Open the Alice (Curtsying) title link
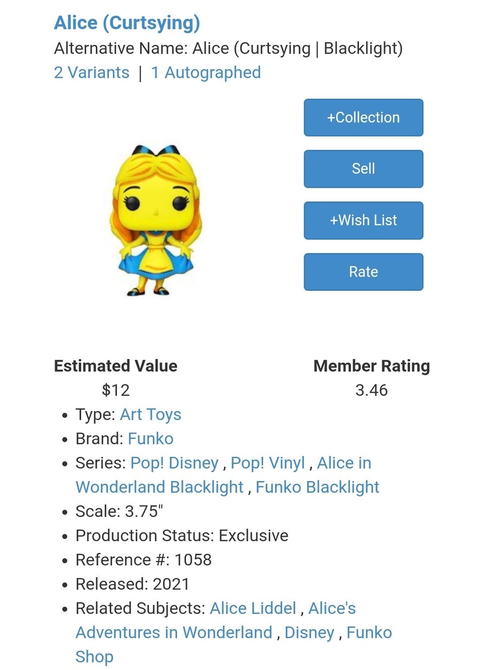Image resolution: width=484 pixels, height=670 pixels. (127, 23)
